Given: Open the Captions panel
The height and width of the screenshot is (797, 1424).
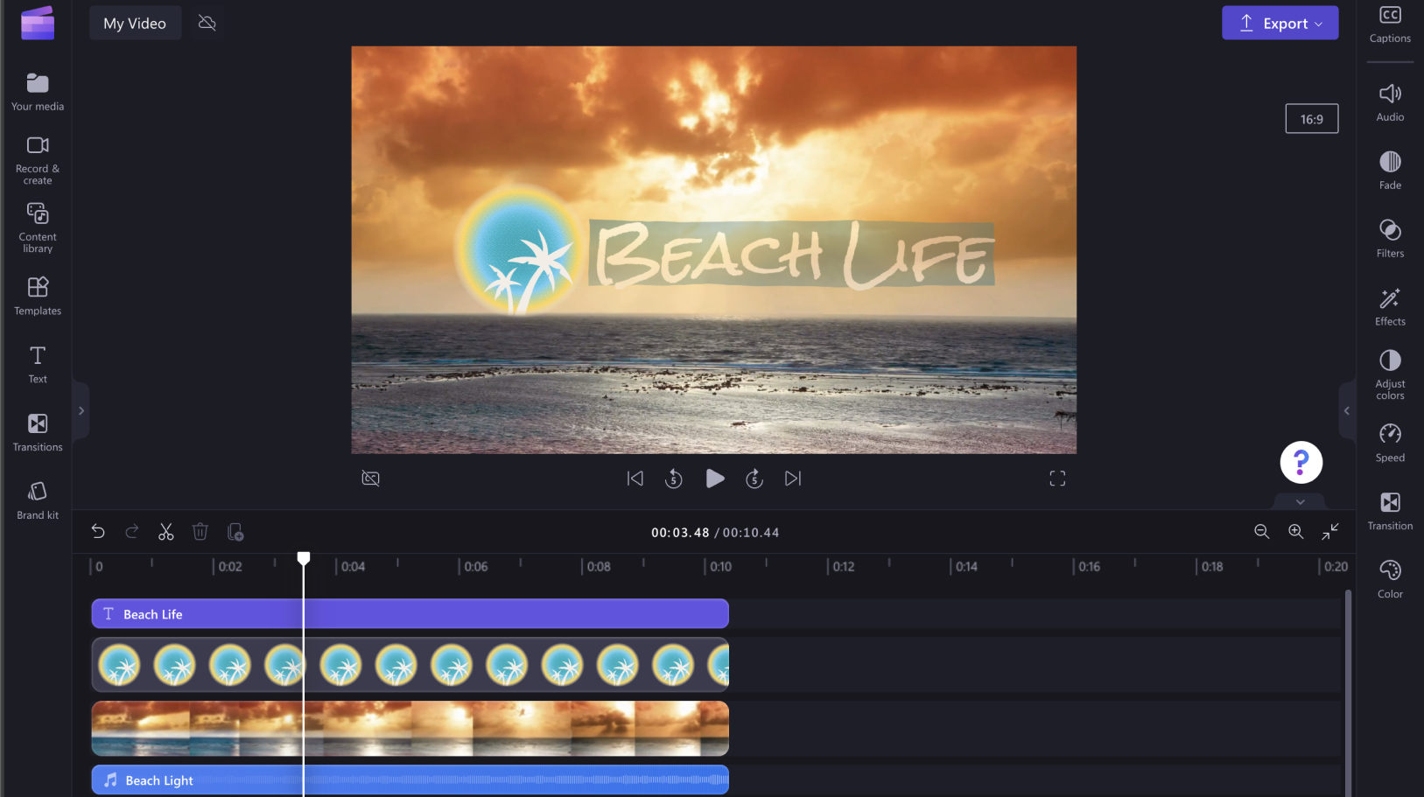Looking at the screenshot, I should 1390,24.
